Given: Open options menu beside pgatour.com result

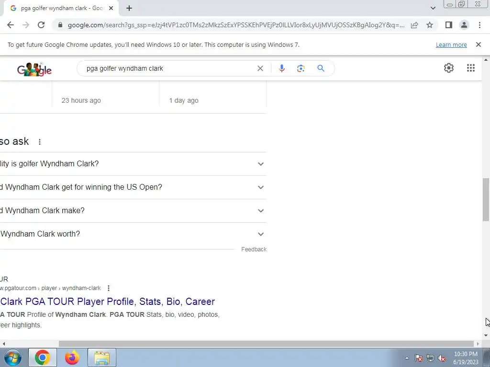Looking at the screenshot, I should pyautogui.click(x=109, y=288).
